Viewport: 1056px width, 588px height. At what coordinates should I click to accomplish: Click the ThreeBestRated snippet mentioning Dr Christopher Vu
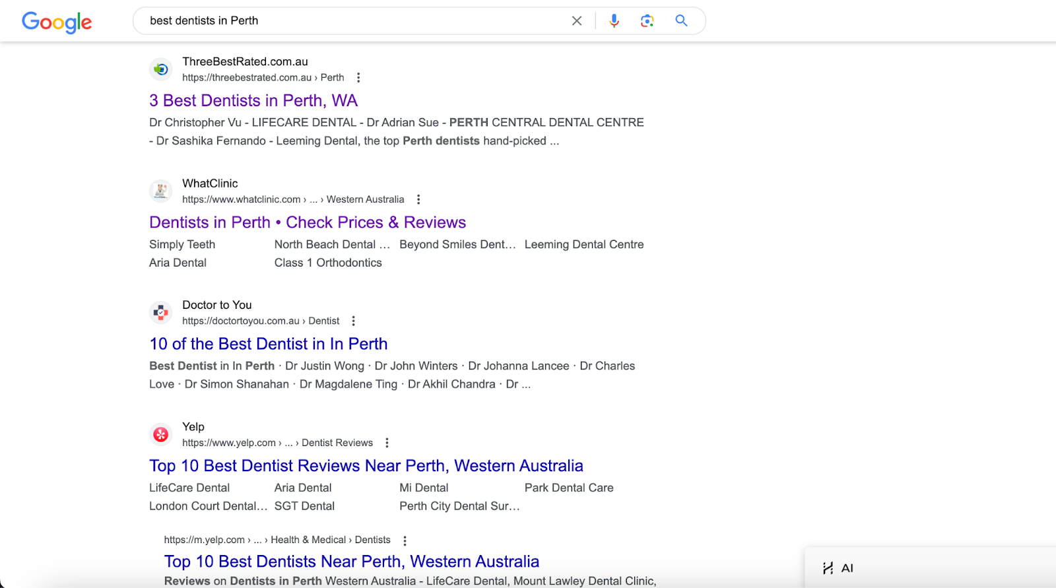[396, 132]
